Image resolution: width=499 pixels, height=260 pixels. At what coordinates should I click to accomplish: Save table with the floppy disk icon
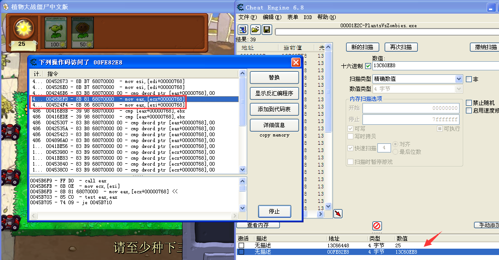(267, 29)
